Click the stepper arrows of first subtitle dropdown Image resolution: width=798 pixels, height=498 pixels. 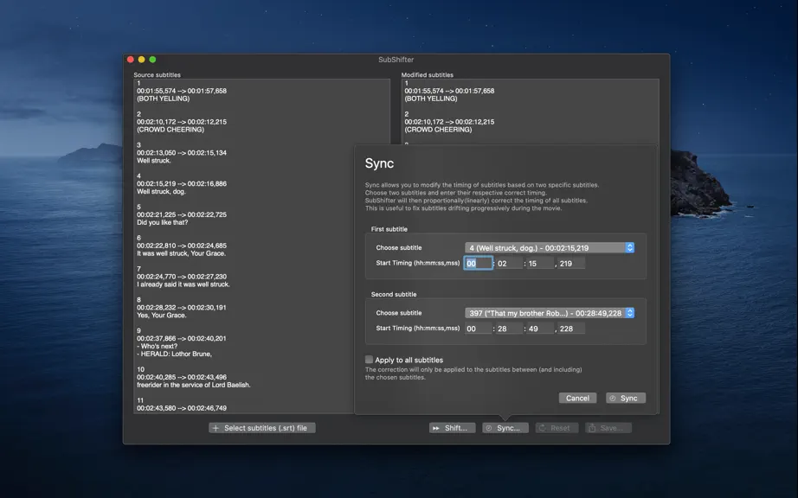630,247
